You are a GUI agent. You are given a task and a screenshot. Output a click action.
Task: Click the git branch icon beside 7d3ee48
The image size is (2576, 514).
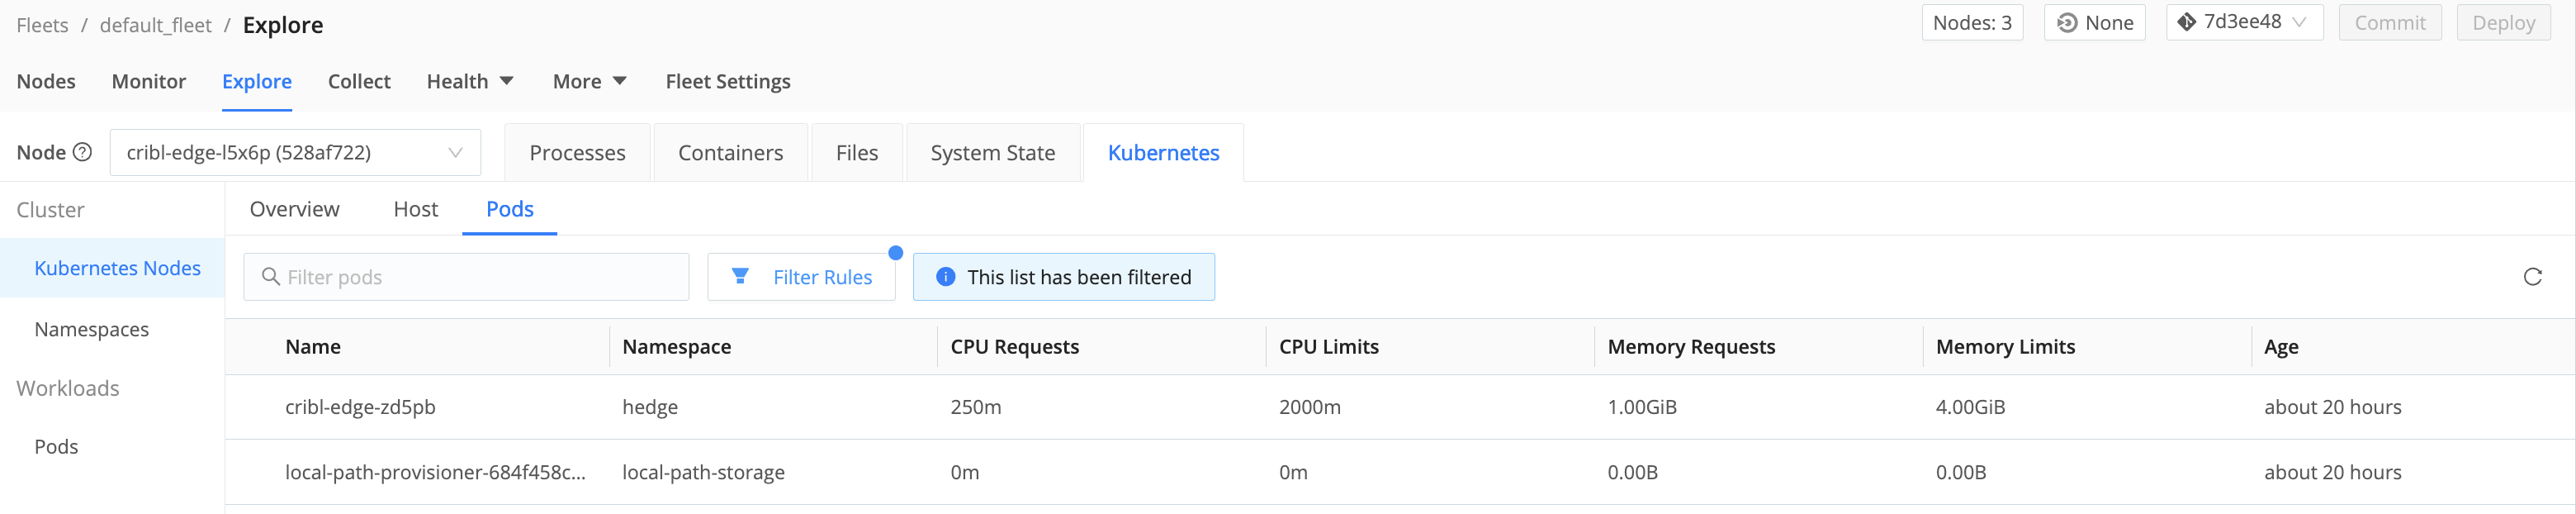2186,22
